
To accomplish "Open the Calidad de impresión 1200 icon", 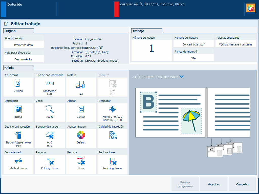I will point(113,135).
